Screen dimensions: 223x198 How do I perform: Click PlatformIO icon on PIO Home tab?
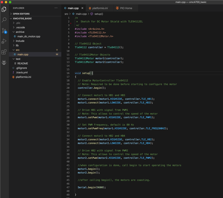click(117, 8)
